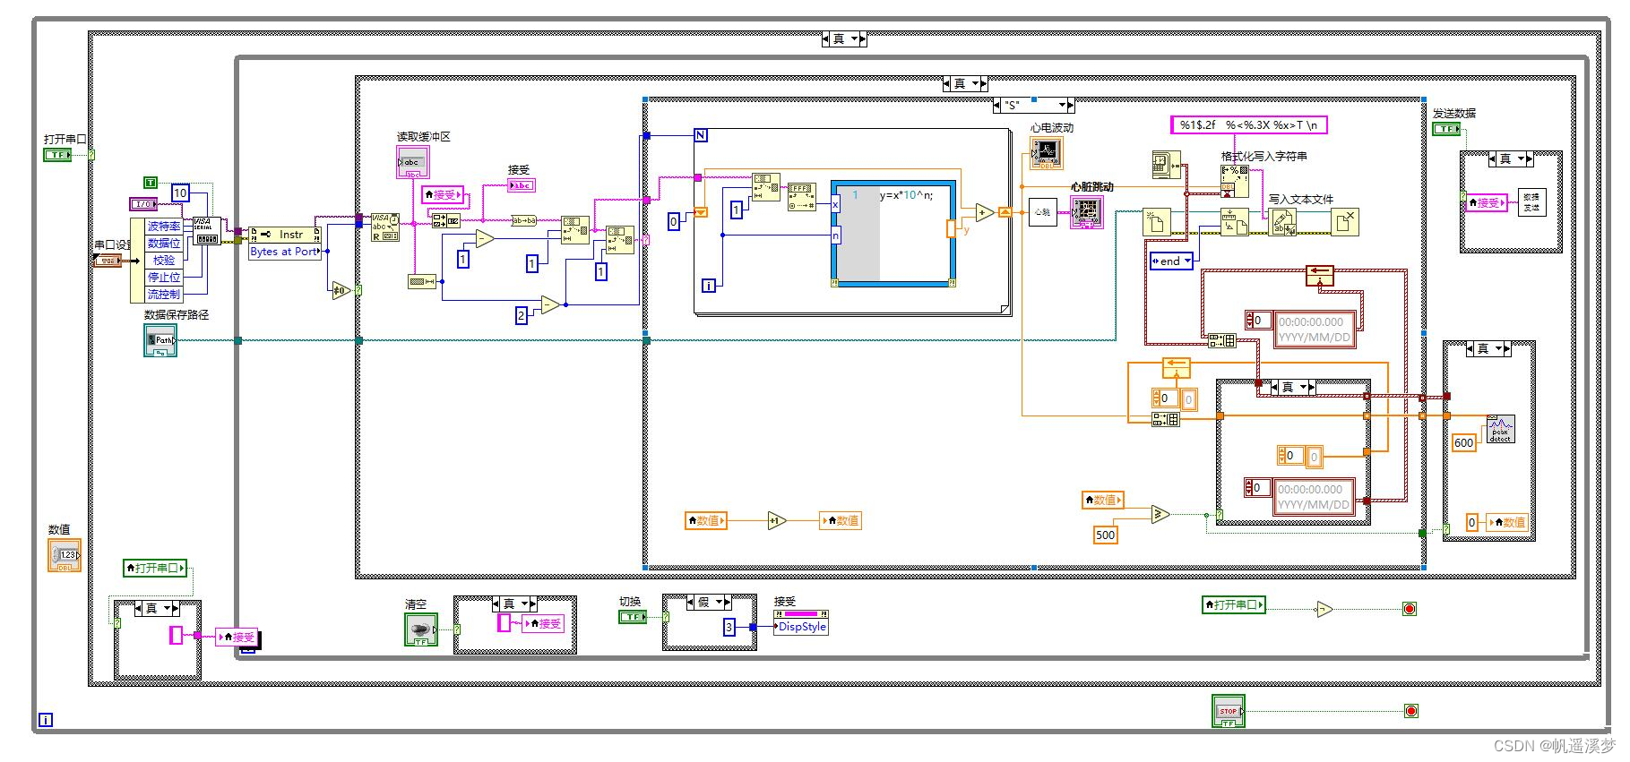Viewport: 1630px width, 762px height.
Task: Select the numeric constant 3 in 切换 case
Action: pyautogui.click(x=729, y=628)
